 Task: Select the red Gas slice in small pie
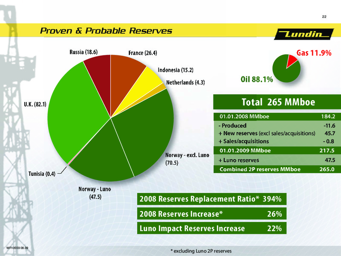pyautogui.click(x=292, y=61)
